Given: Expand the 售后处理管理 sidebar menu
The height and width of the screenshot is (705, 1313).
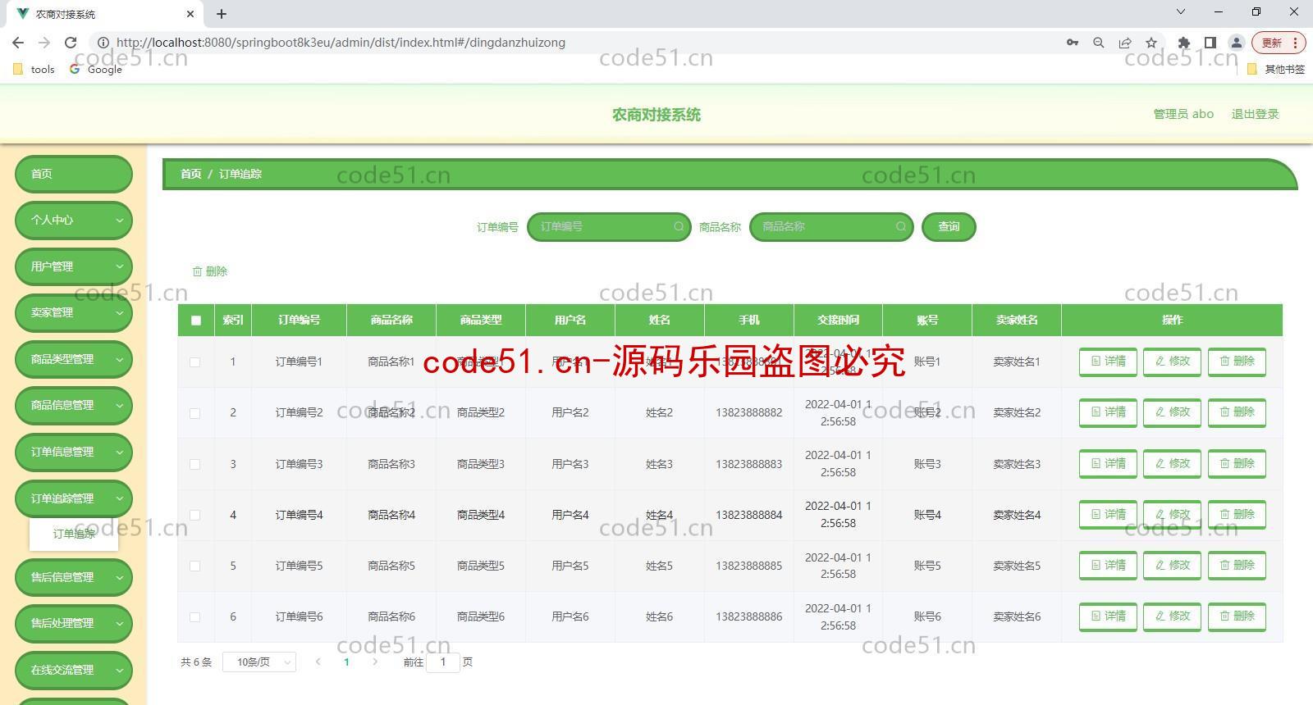Looking at the screenshot, I should click(74, 623).
